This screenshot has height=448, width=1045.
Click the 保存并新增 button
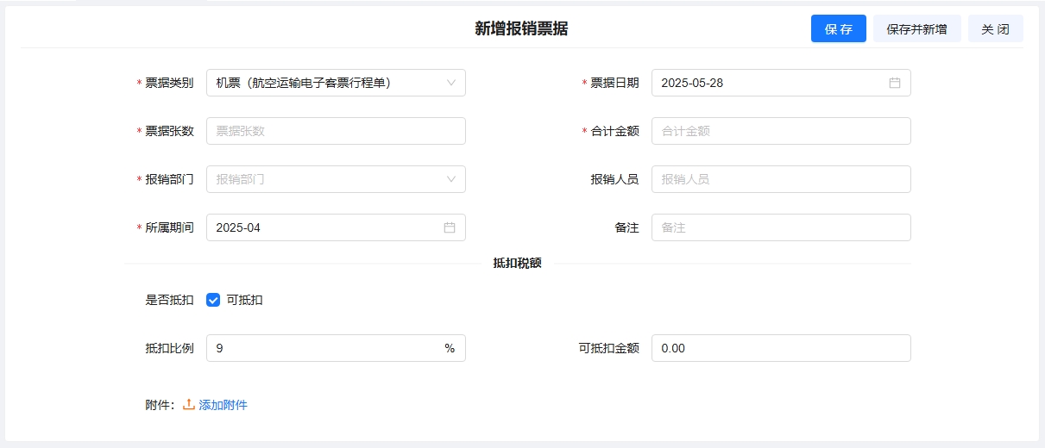click(916, 28)
